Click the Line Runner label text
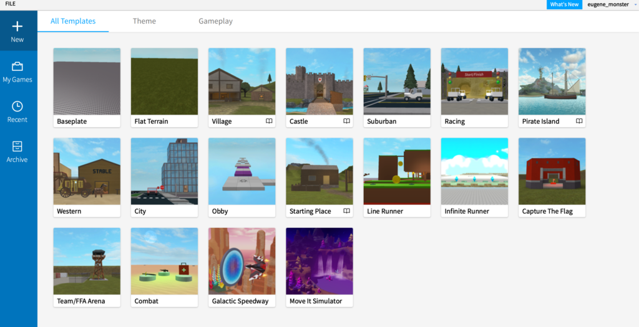 (x=384, y=211)
